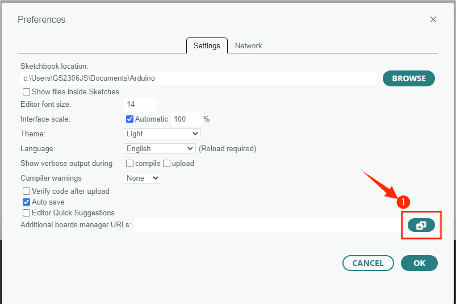Uncheck Automatic interface scale
The image size is (456, 304).
tap(129, 119)
